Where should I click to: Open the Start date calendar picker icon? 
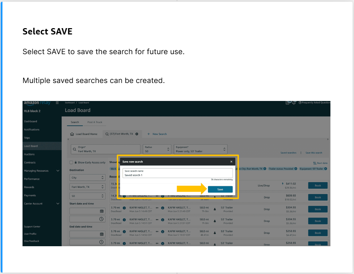coord(102,211)
